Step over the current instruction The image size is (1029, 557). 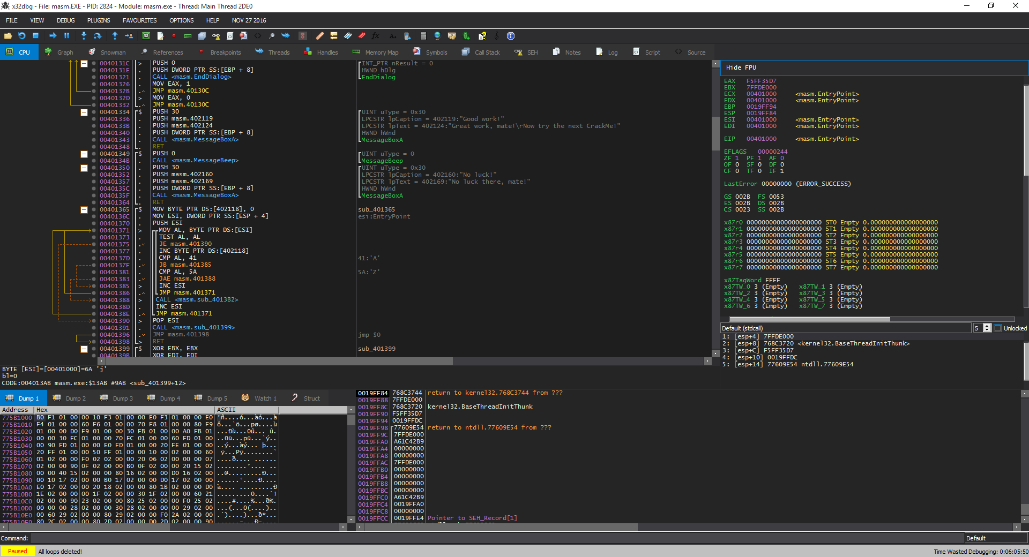pos(98,36)
